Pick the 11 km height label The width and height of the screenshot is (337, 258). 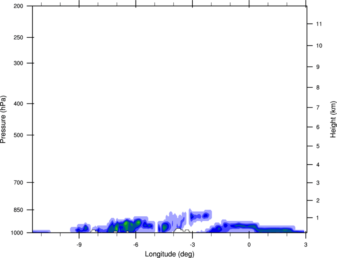[x=319, y=24]
